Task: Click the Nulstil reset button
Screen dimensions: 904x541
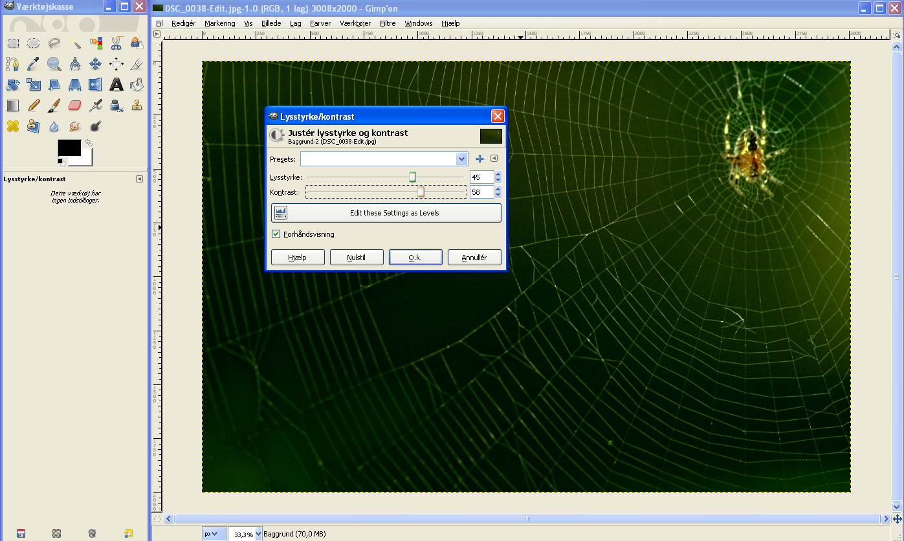Action: (x=356, y=258)
